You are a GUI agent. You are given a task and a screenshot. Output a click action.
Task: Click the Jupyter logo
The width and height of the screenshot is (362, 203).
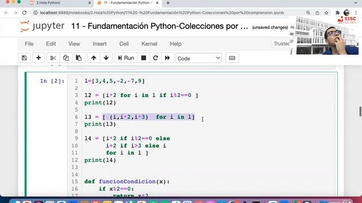42,26
